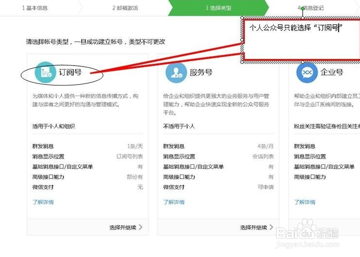The width and height of the screenshot is (360, 257).
Task: Click 不适用于个人 text
Action: [179, 126]
